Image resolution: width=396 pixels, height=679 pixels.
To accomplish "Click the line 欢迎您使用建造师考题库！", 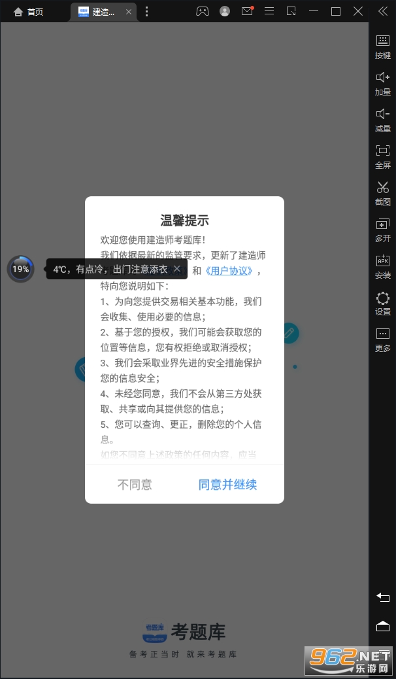I will 153,239.
